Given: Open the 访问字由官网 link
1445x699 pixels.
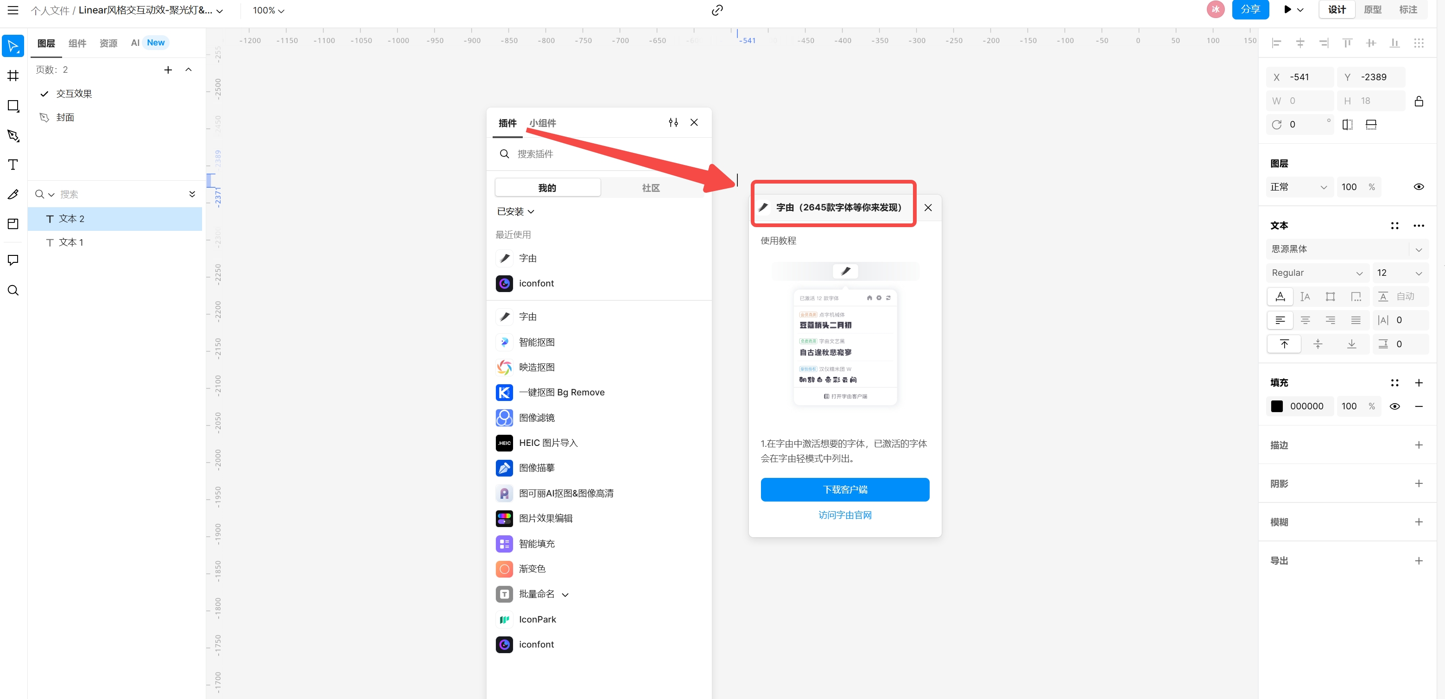Looking at the screenshot, I should 844,515.
